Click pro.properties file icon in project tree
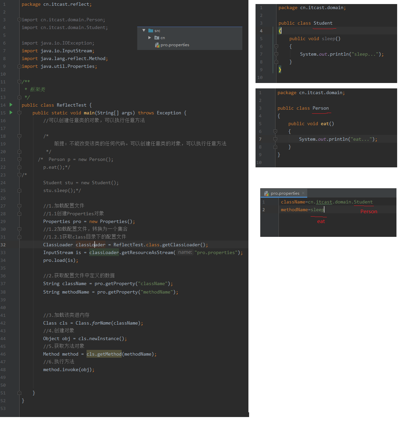This screenshot has width=411, height=442. pyautogui.click(x=157, y=45)
